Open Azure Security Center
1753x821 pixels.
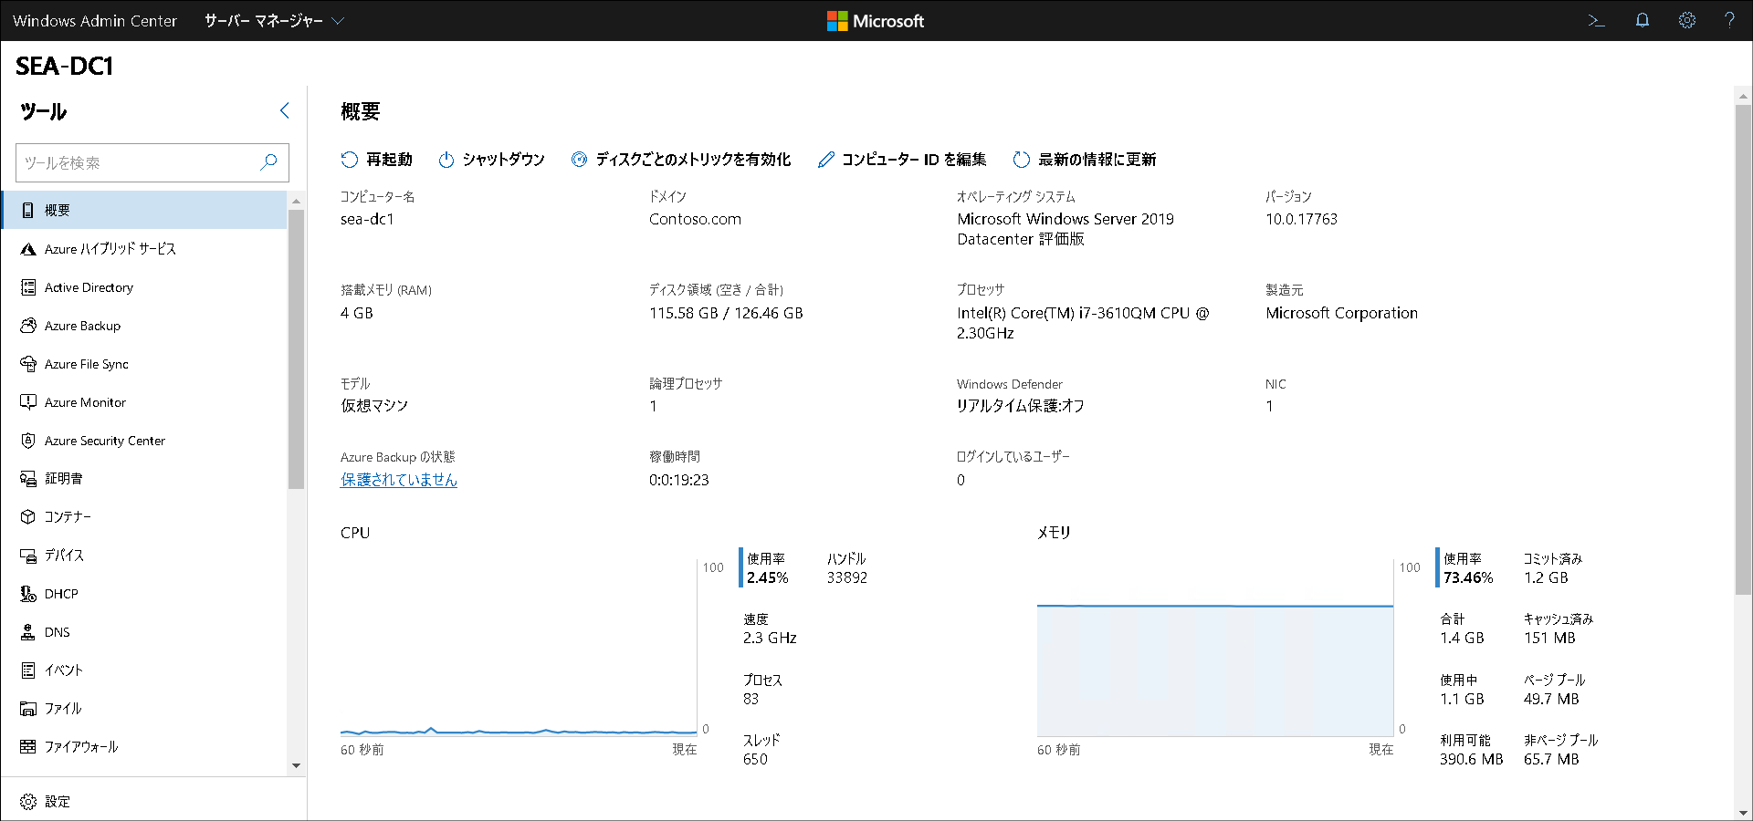(105, 440)
